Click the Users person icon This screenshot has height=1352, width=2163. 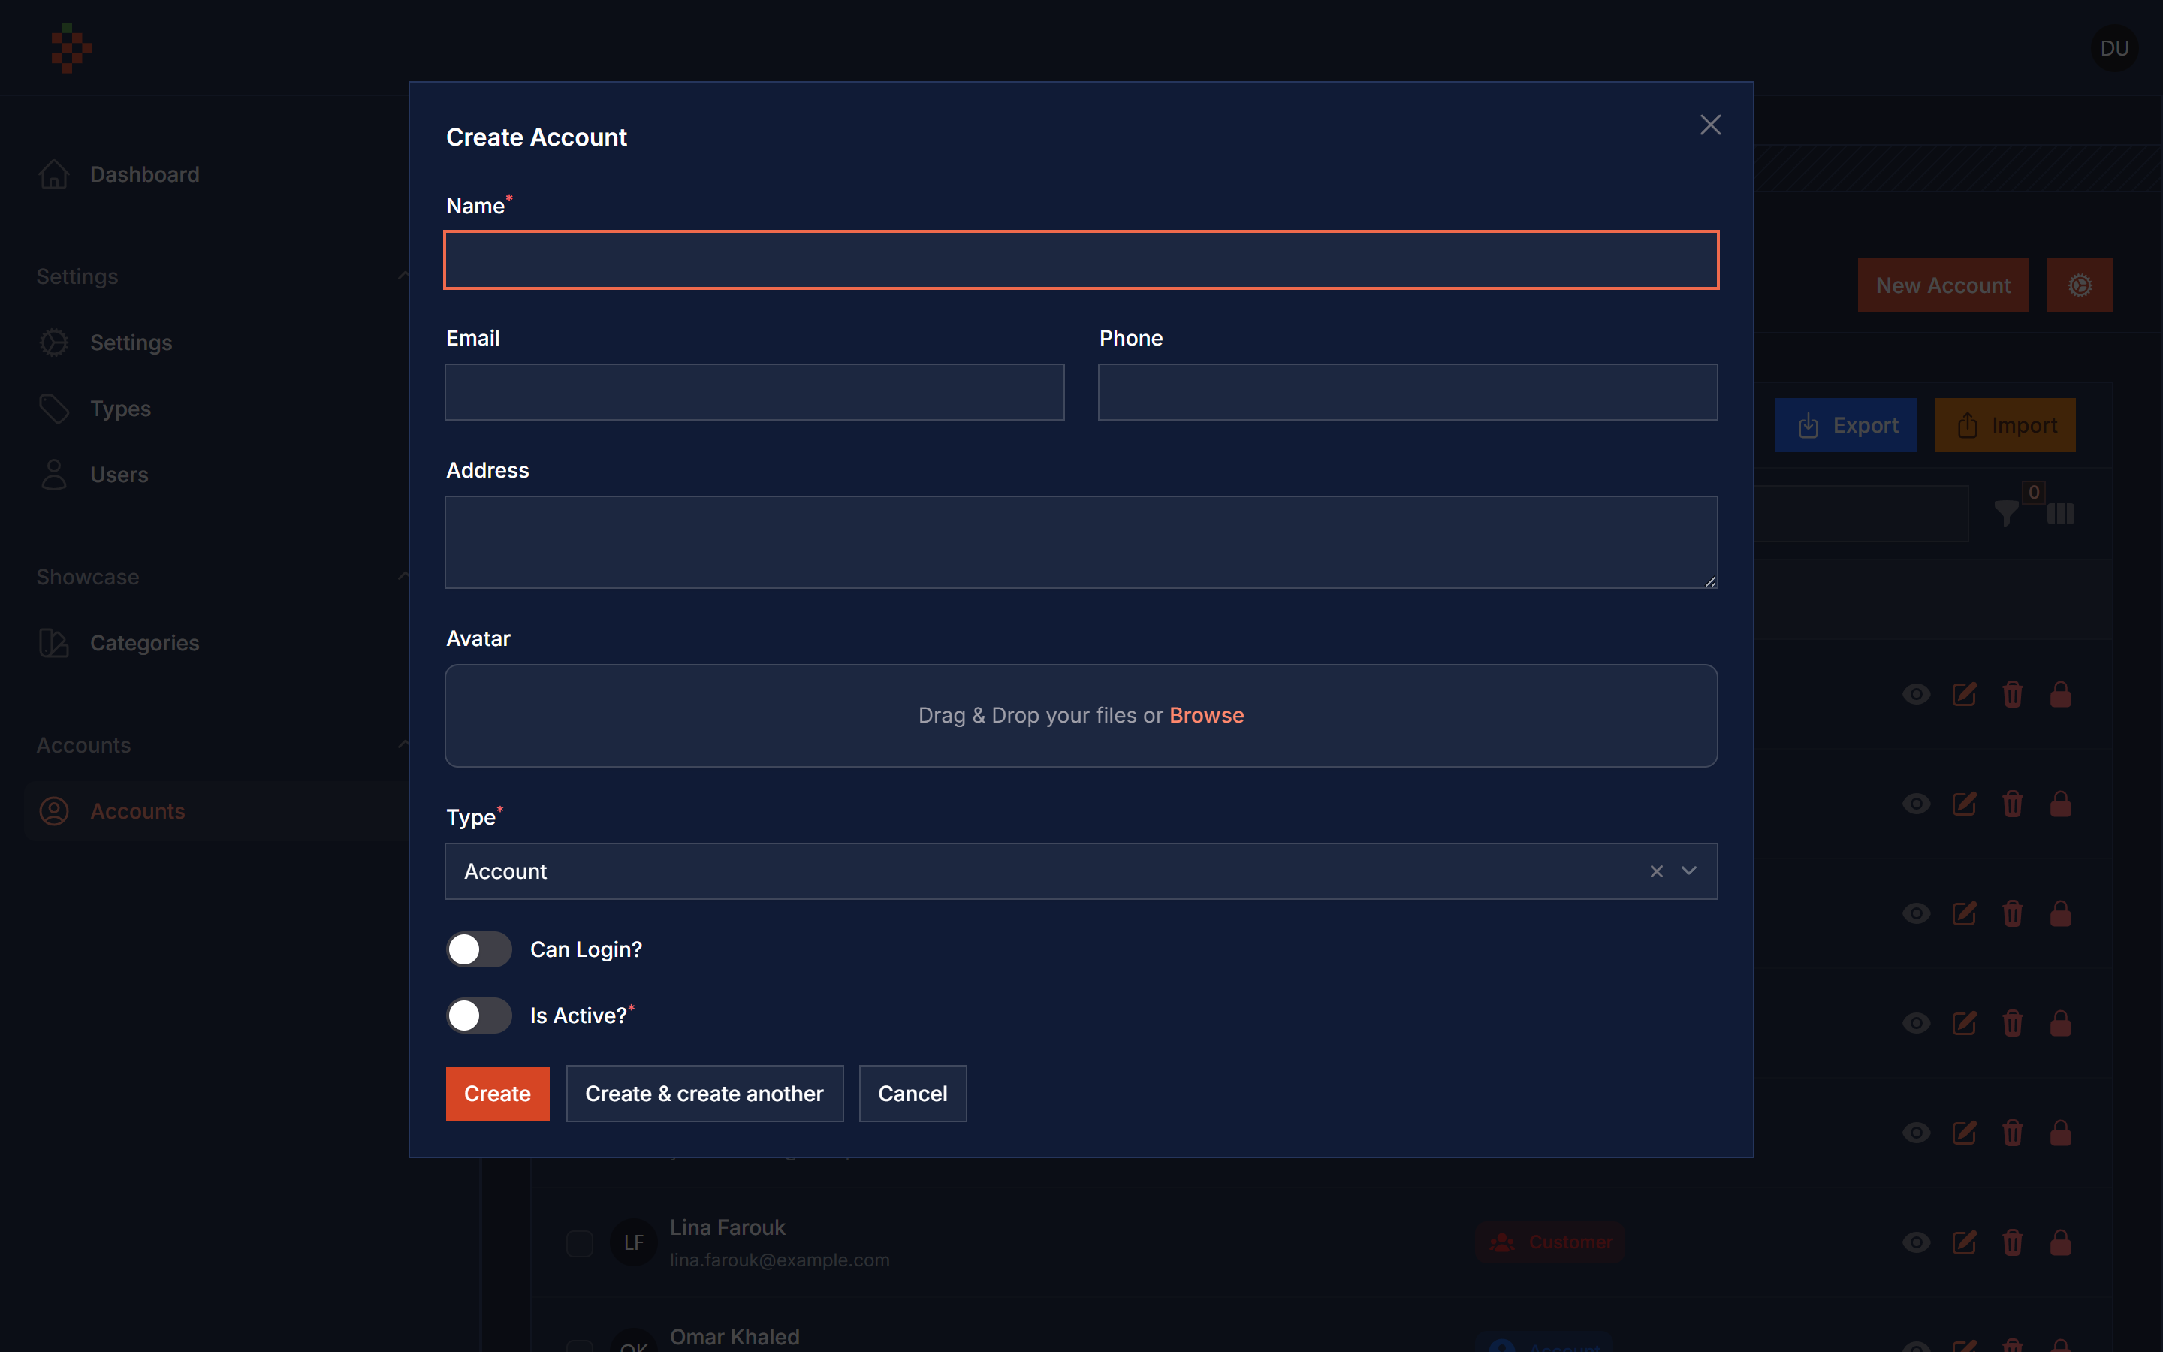pos(53,475)
